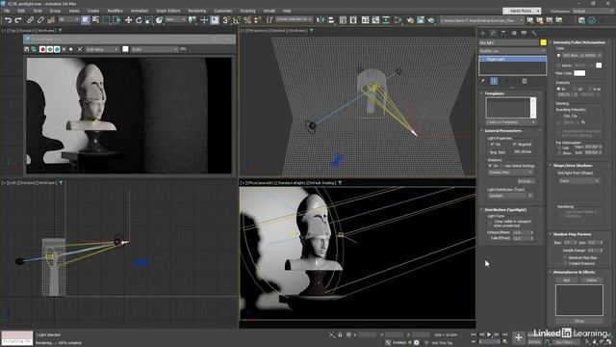Select the cd intensity radio button
This screenshot has height=347, width=616.
[576, 89]
